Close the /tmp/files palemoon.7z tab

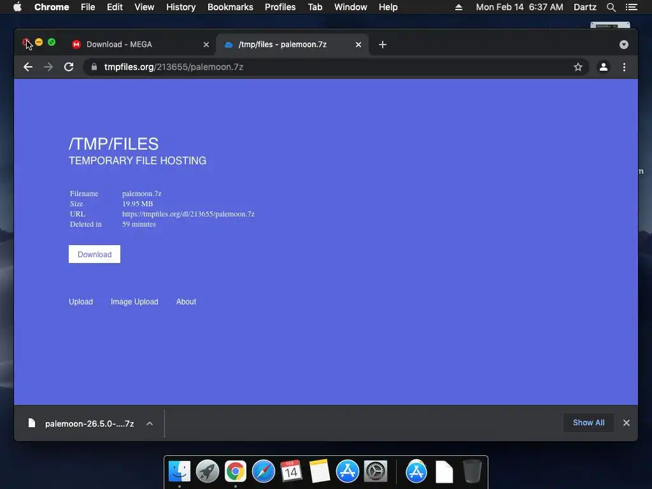(358, 45)
